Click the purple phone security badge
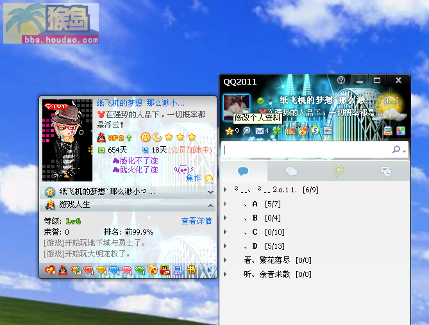The image size is (429, 325). pos(178,271)
